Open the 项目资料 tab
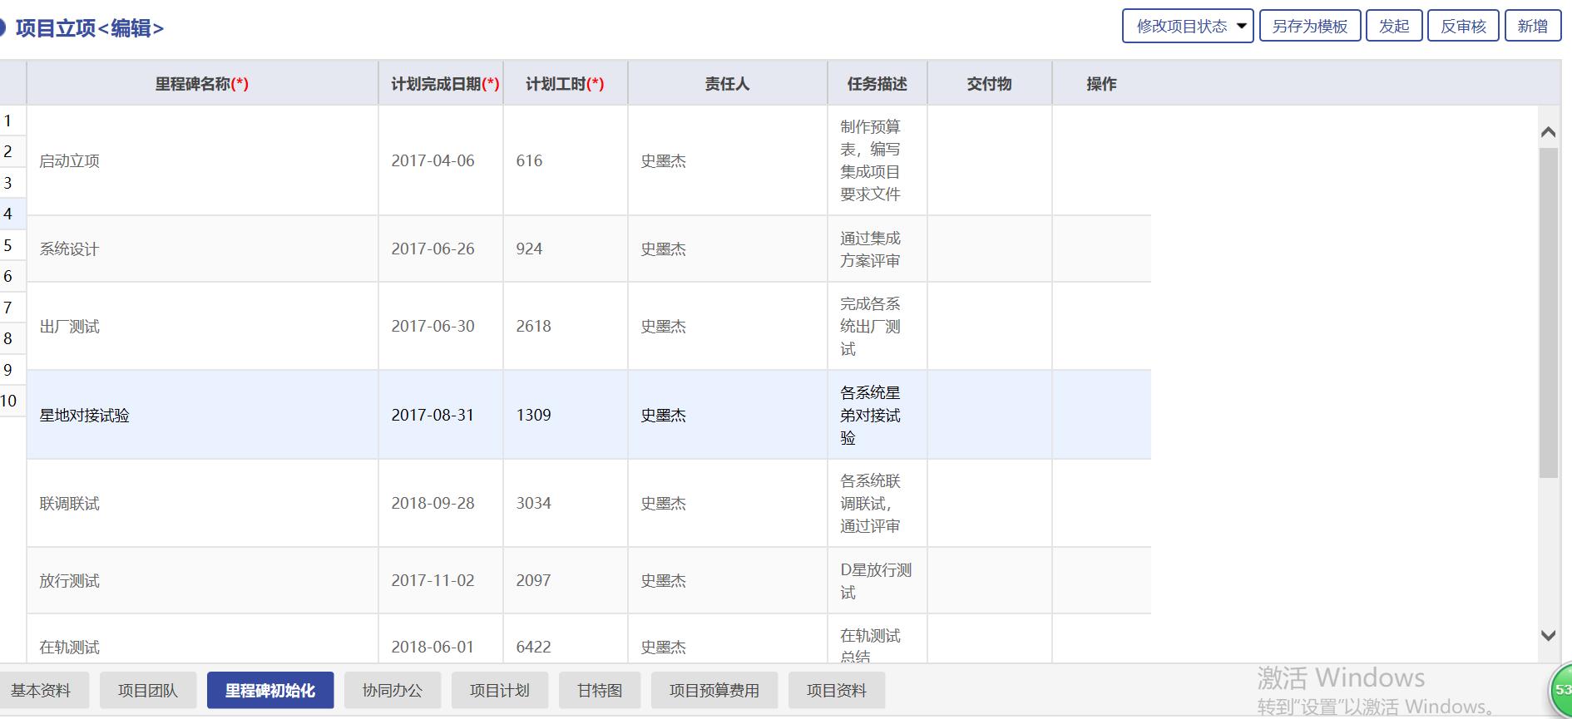This screenshot has height=719, width=1572. [x=836, y=691]
